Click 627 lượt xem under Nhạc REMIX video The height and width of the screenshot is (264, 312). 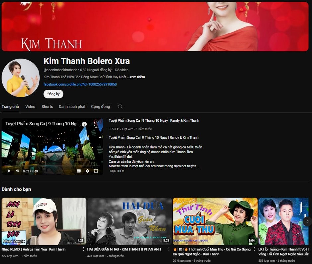[10, 256]
